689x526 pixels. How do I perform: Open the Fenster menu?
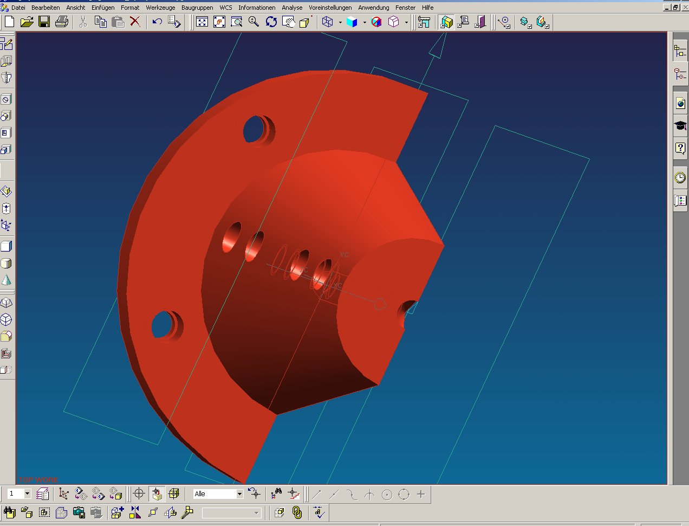point(406,8)
